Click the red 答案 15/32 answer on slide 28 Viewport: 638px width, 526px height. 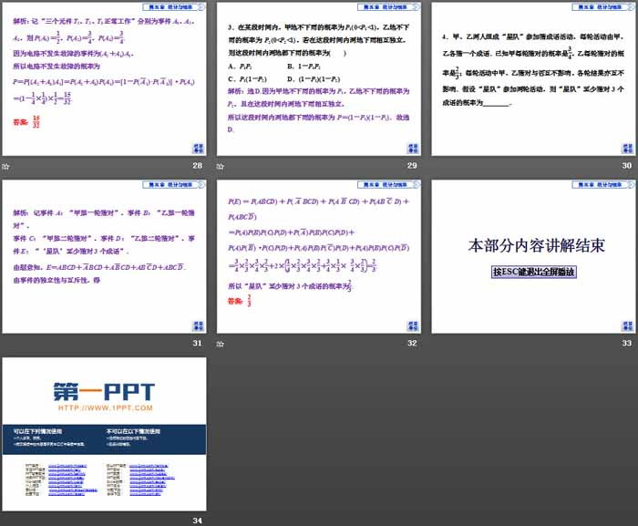26,122
